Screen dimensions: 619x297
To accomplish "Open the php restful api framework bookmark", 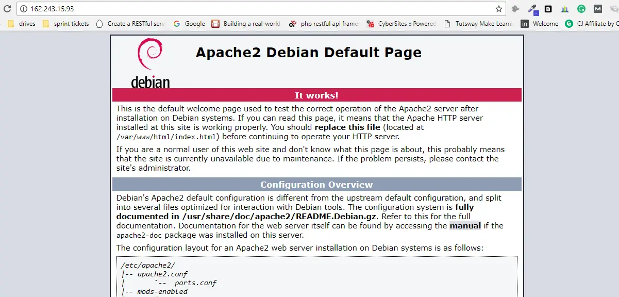I will (324, 24).
